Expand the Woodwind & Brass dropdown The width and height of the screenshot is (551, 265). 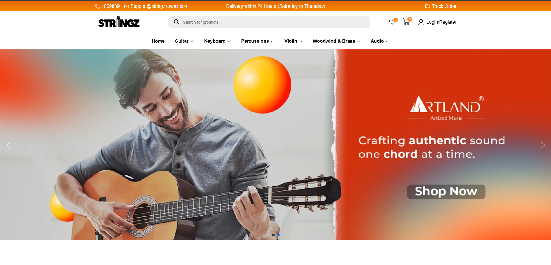pyautogui.click(x=336, y=41)
